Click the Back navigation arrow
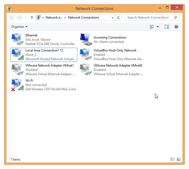189x169 pixels. (12, 18)
